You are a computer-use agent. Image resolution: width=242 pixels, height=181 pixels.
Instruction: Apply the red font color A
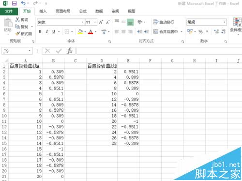point(91,31)
